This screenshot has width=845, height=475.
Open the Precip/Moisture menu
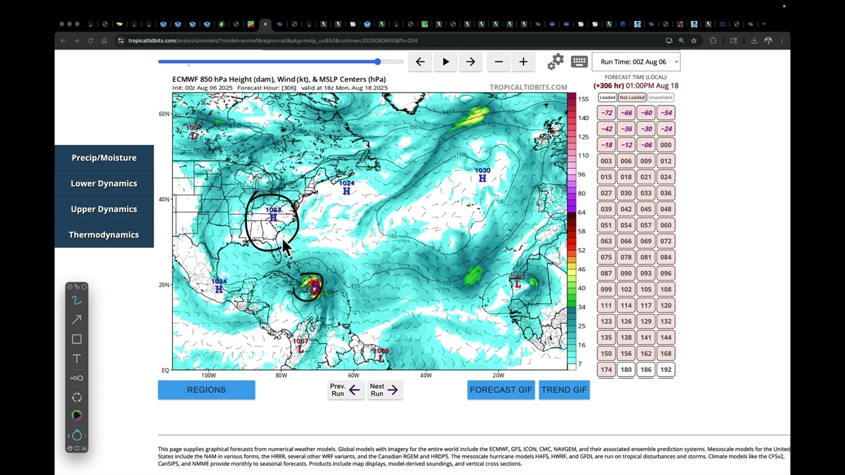104,158
